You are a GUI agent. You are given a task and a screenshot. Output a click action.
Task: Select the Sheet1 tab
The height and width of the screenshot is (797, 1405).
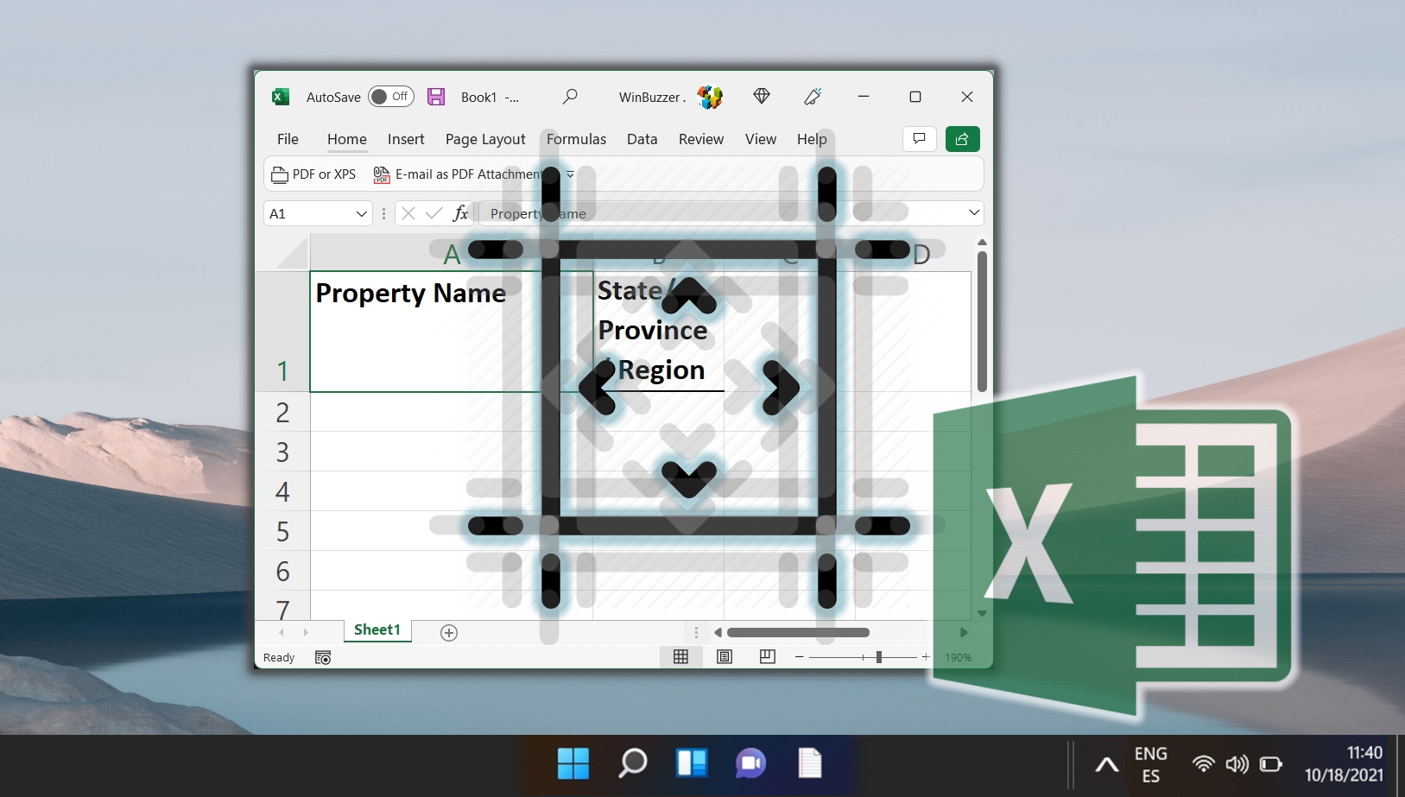click(x=377, y=630)
